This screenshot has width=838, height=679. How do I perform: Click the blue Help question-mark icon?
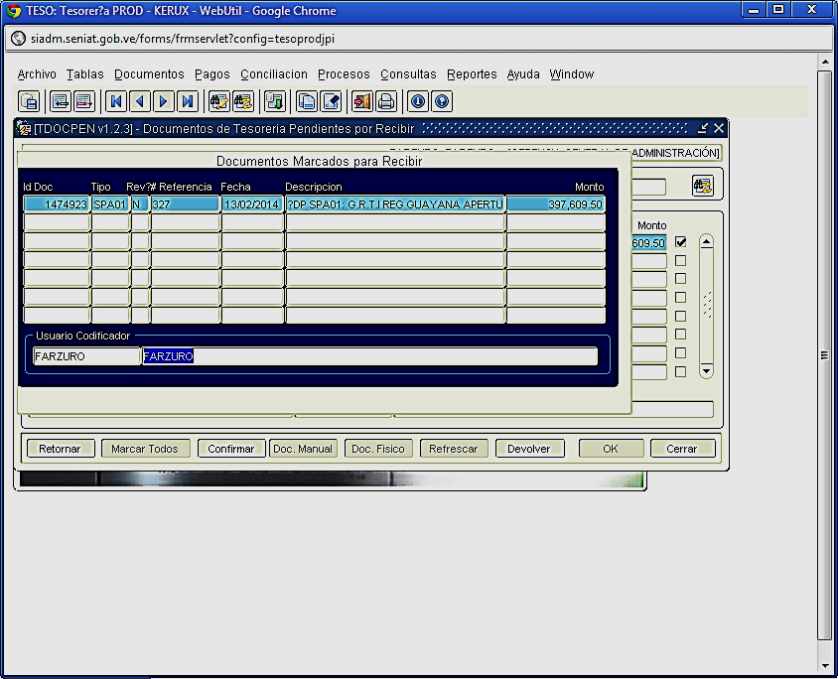[442, 101]
